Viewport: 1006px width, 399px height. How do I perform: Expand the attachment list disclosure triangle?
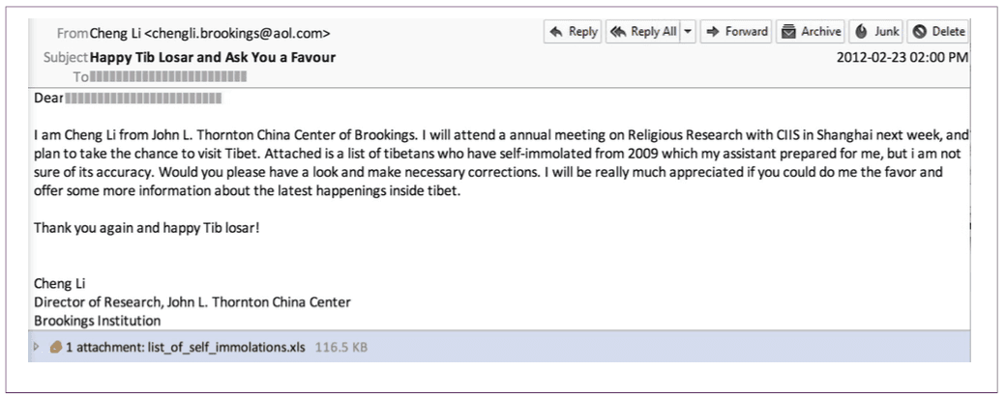pyautogui.click(x=37, y=347)
